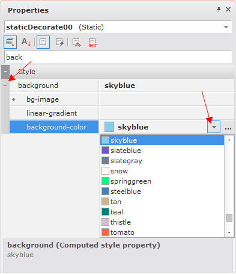Select the alphabetical sort icon
Image resolution: width=236 pixels, height=274 pixels.
(26, 42)
